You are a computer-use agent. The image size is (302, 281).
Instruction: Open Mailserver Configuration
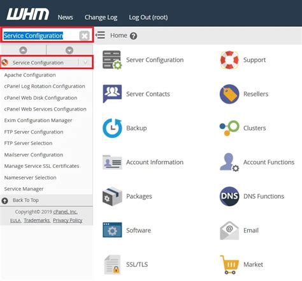[34, 155]
